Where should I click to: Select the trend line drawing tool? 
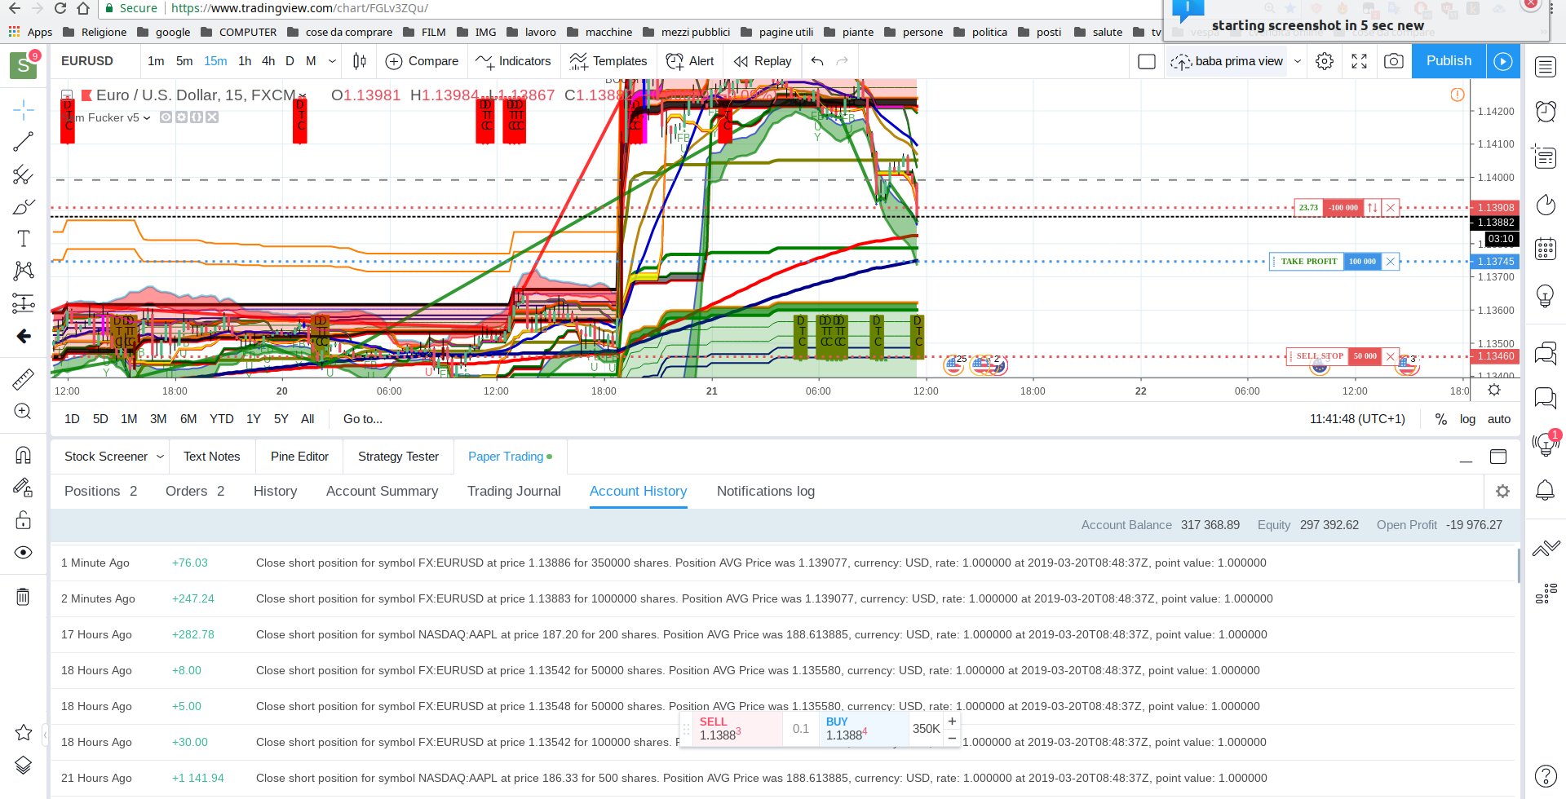pos(23,142)
